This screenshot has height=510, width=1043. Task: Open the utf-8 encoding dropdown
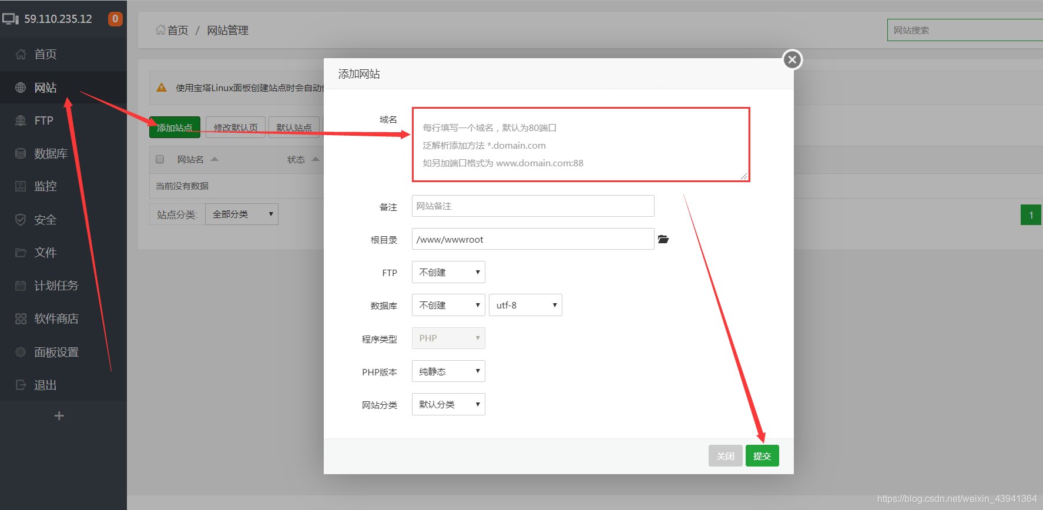[x=525, y=305]
